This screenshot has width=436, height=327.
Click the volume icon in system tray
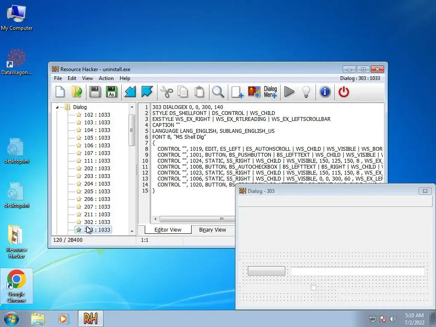[393, 319]
